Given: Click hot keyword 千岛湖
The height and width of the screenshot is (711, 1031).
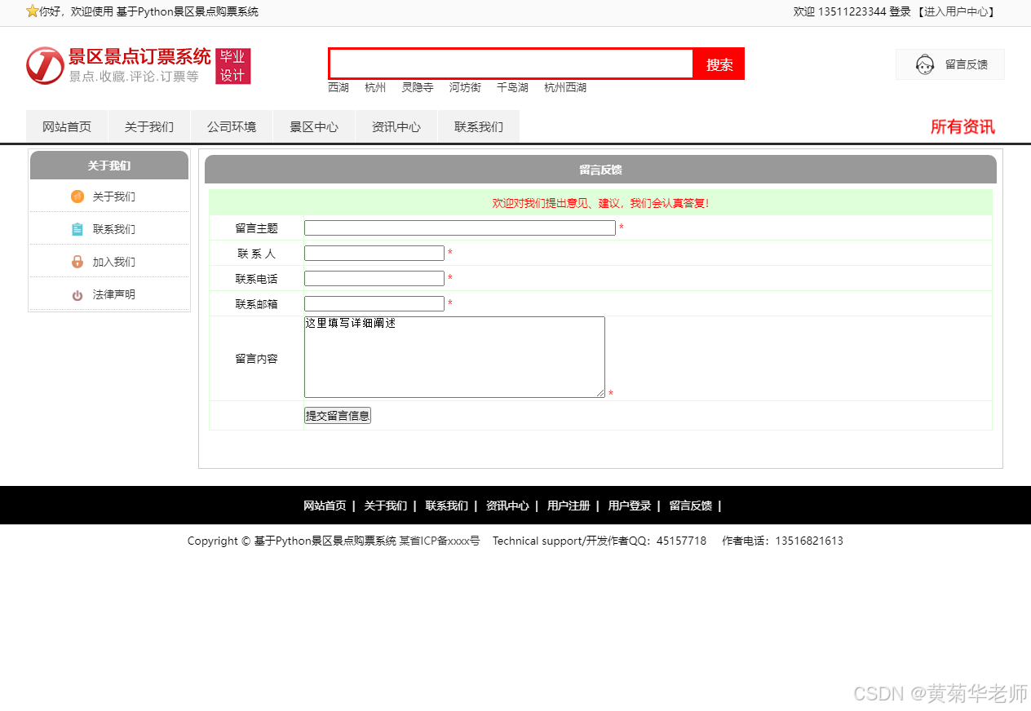Looking at the screenshot, I should coord(512,87).
